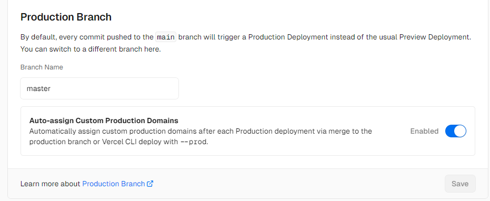This screenshot has height=201, width=490.
Task: Click the Save button
Action: 460,184
